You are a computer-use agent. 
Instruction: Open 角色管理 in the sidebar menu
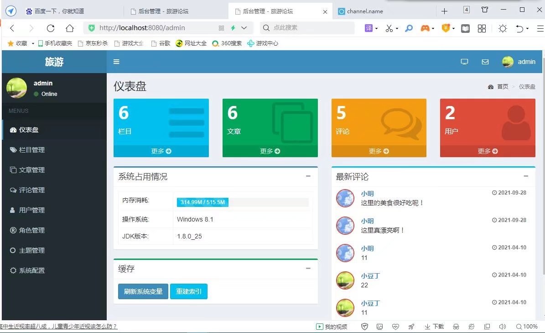click(54, 230)
